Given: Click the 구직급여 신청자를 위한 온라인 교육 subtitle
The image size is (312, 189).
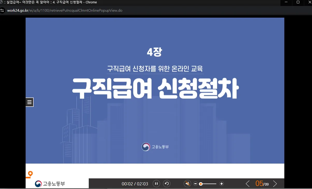Looking at the screenshot, I should pos(155,69).
